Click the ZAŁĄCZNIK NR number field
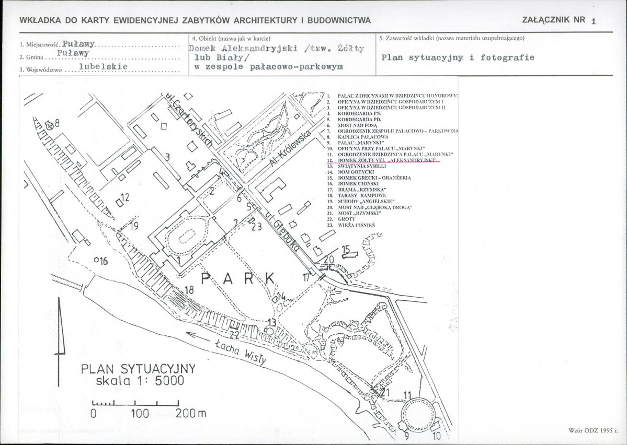This screenshot has width=627, height=445. click(x=593, y=21)
